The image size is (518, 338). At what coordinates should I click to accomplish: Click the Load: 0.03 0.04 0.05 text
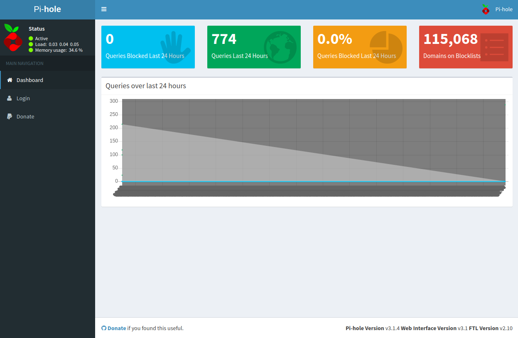(x=57, y=44)
